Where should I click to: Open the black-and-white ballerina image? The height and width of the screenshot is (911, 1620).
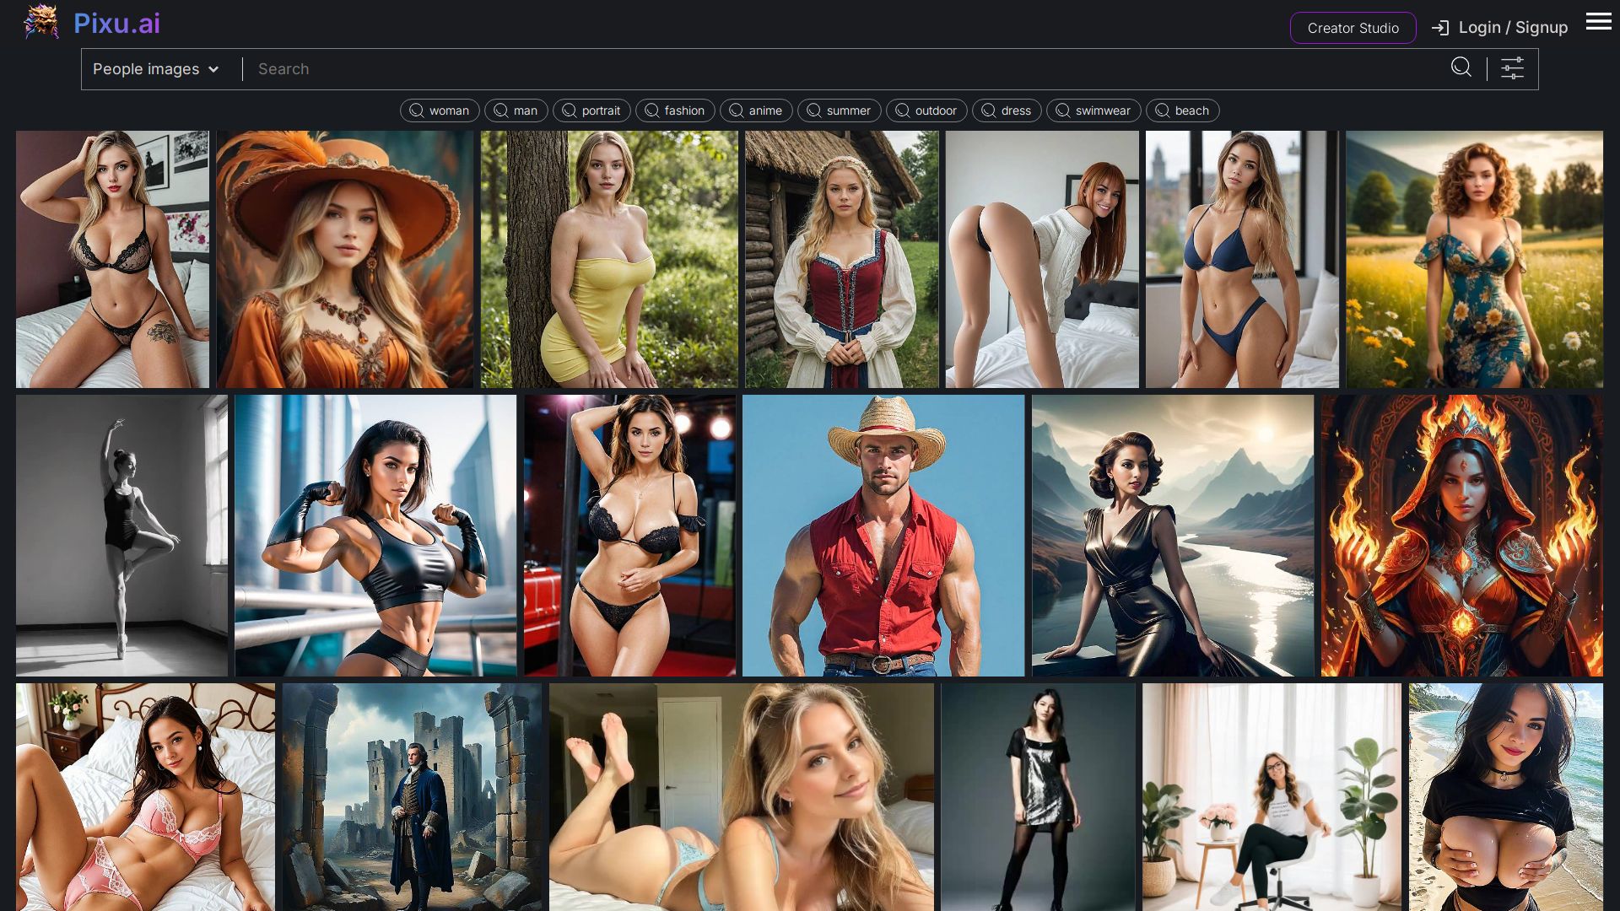(121, 536)
